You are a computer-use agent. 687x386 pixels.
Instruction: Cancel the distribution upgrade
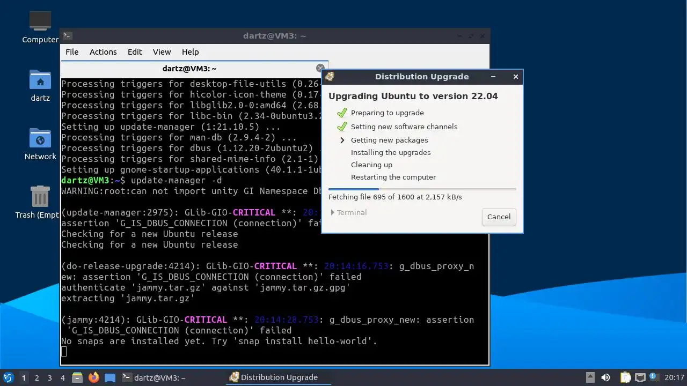coord(499,217)
